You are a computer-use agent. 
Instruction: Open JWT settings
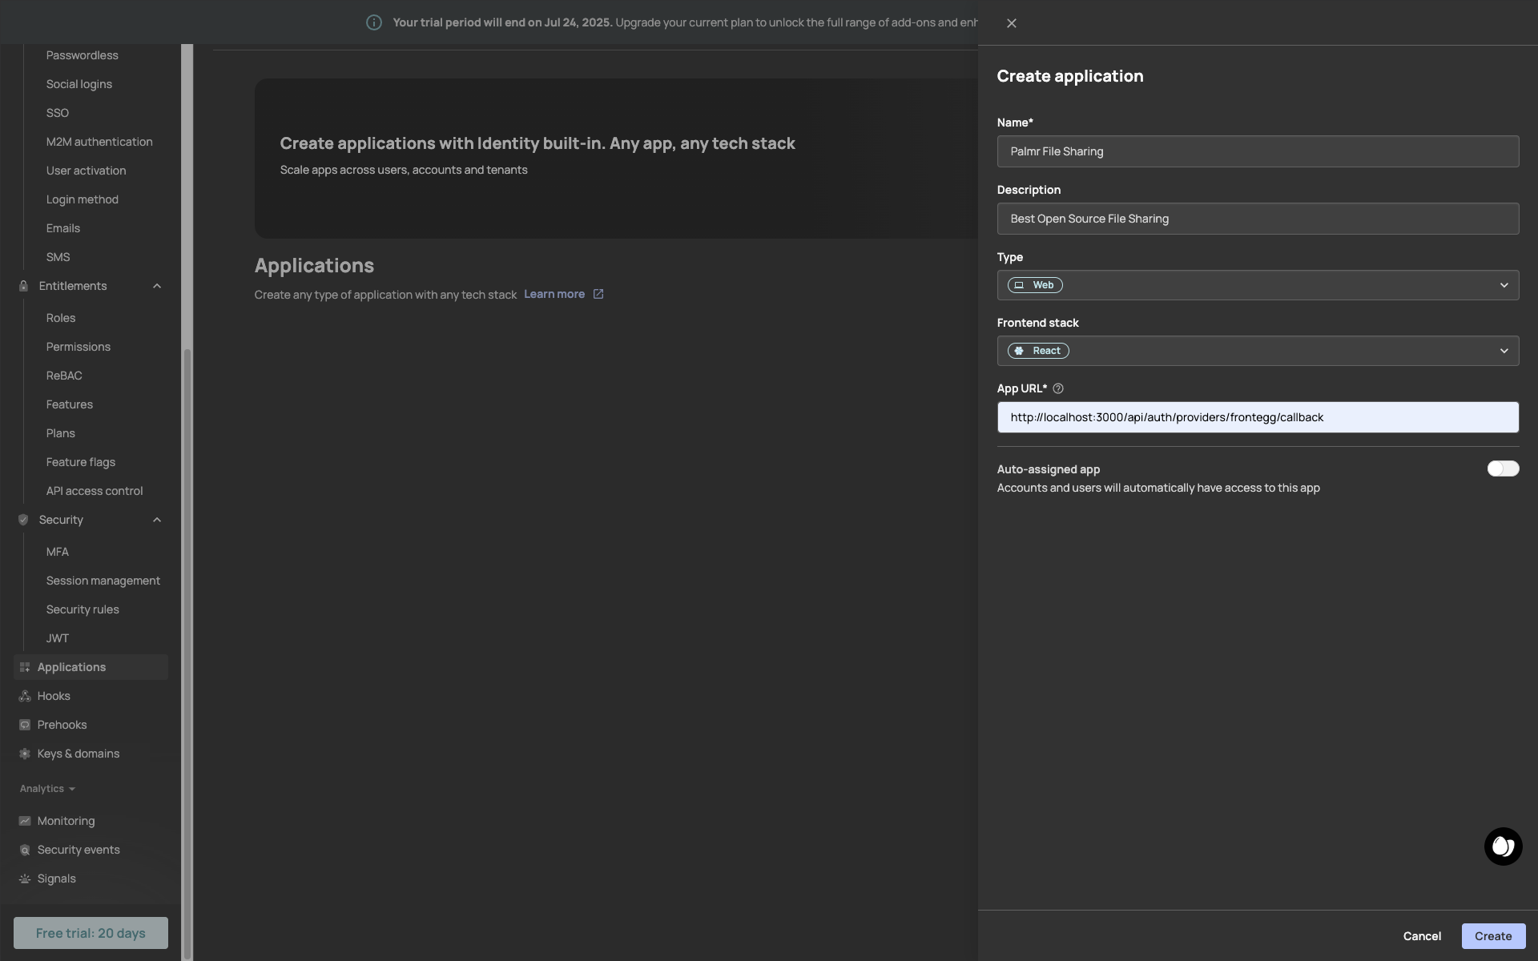(58, 638)
